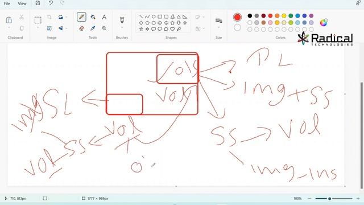Select the Text tool

pos(104,17)
